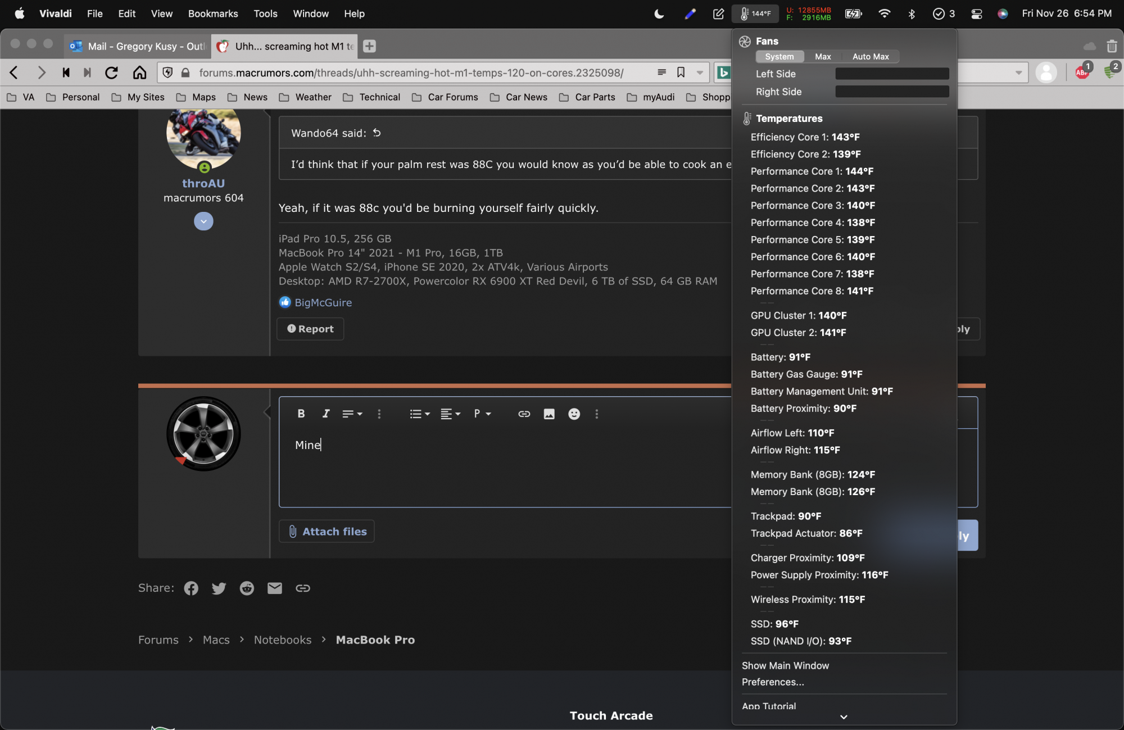Viewport: 1124px width, 730px height.
Task: Share thread on Facebook
Action: click(x=191, y=588)
